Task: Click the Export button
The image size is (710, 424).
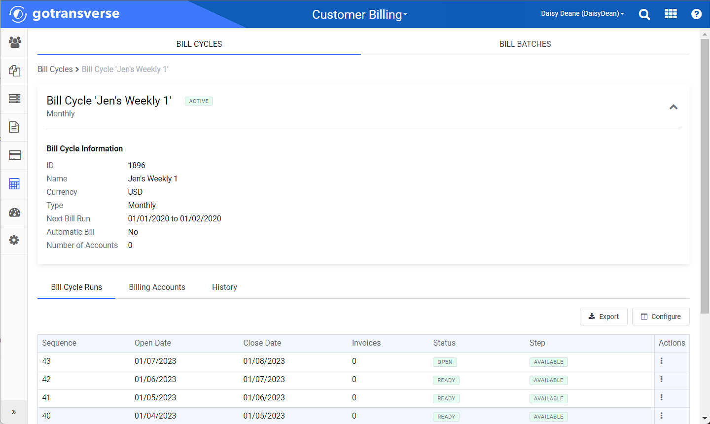Action: coord(603,317)
